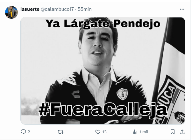
Task: Click the Pachuca crest on the jacket
Action: (122, 94)
